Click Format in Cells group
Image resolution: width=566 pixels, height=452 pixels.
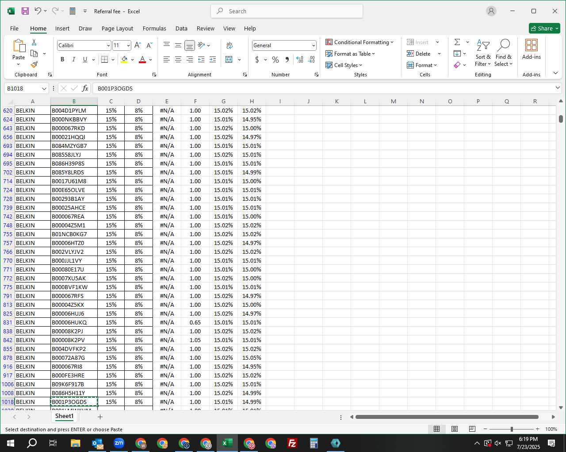(422, 65)
